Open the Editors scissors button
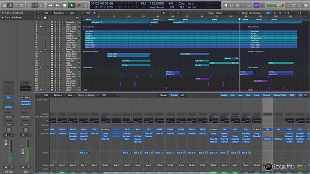Screen dimensions: 310x174 click(41, 5)
